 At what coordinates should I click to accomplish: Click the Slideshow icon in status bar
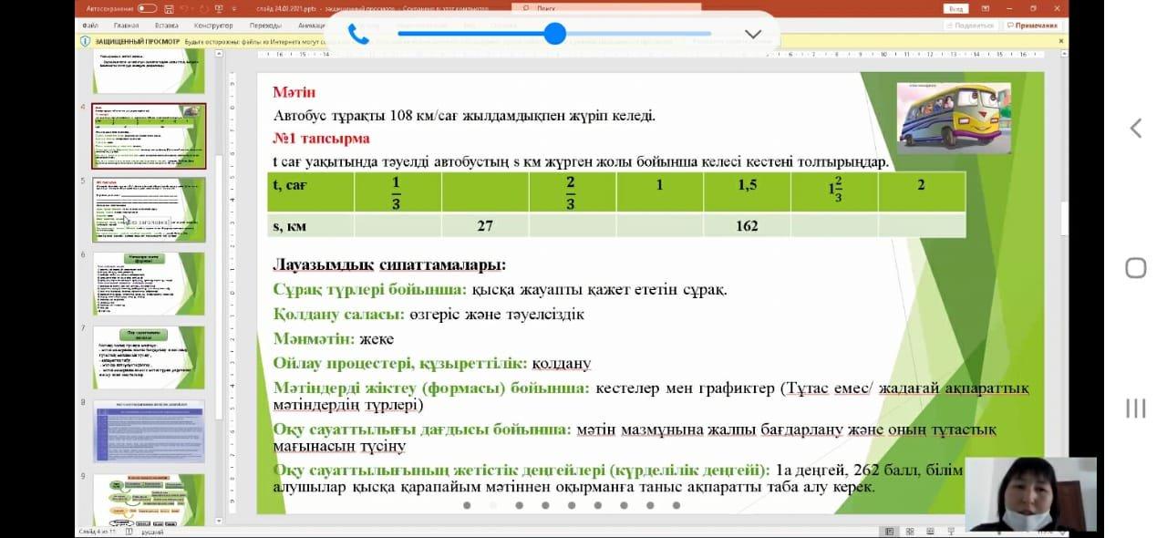(x=950, y=531)
